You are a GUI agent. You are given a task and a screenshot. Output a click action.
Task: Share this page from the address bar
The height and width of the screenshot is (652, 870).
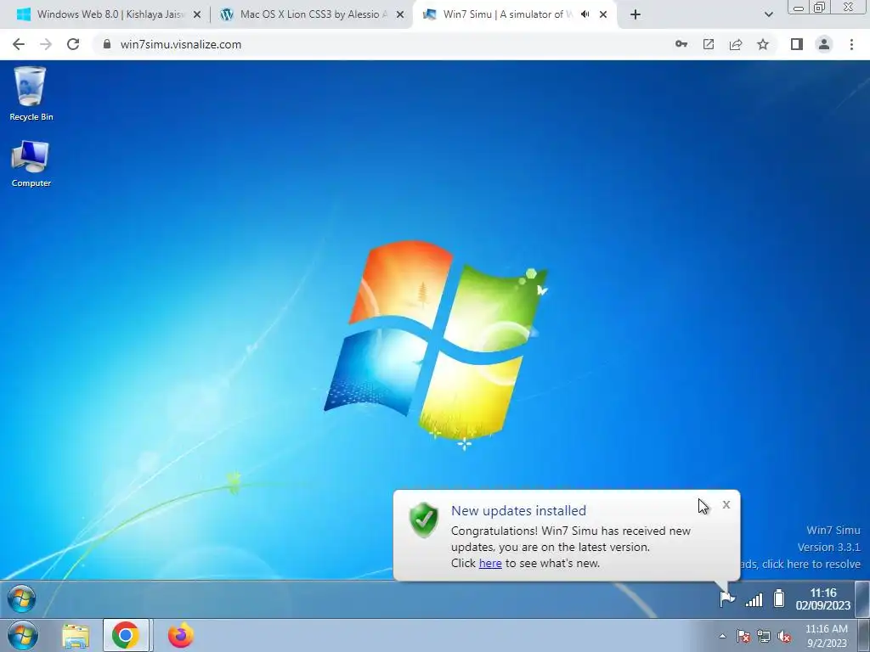[736, 44]
